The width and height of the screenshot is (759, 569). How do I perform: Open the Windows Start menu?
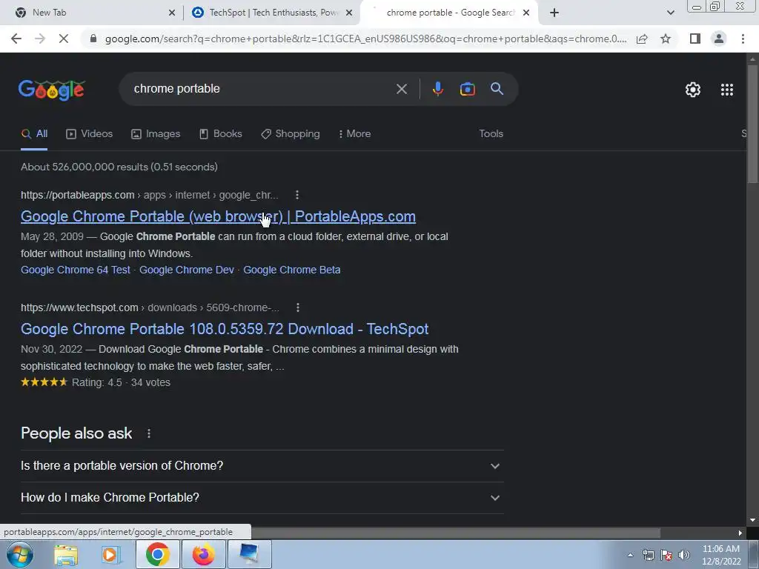tap(20, 554)
